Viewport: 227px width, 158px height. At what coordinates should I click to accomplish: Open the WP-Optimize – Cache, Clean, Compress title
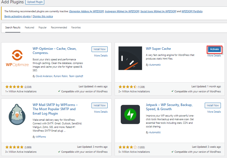point(55,51)
